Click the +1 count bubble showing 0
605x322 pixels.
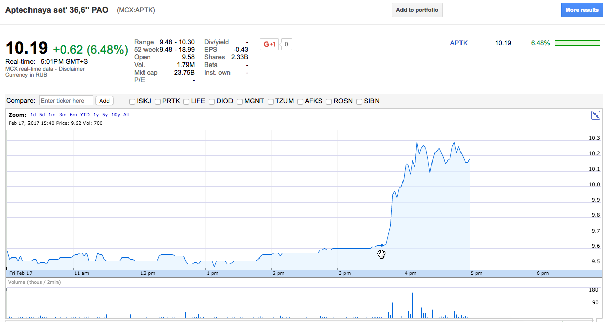(x=286, y=44)
